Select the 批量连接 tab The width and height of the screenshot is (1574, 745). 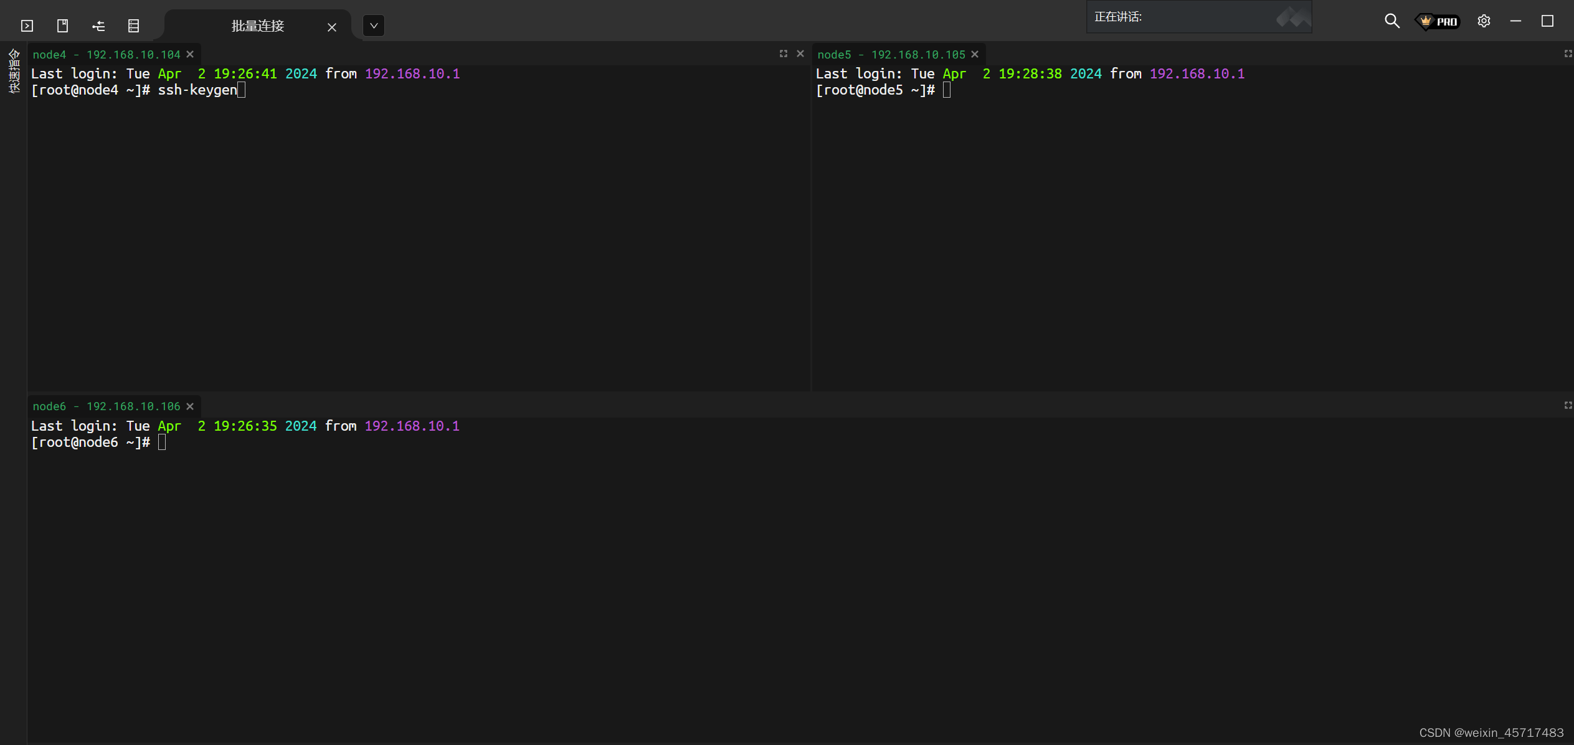click(x=257, y=26)
